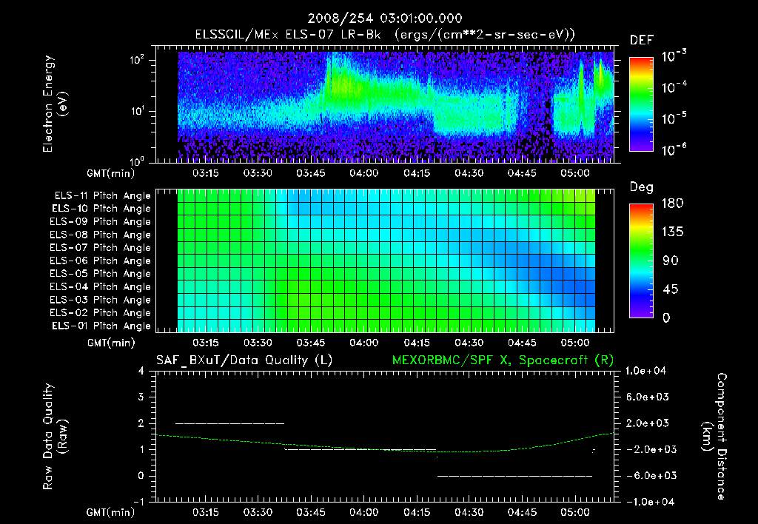Viewport: 758px width, 524px height.
Task: Click the 0 tick on Deg scale
Action: (x=666, y=318)
